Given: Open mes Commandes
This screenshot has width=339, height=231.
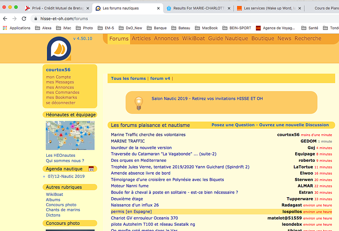Looking at the screenshot, I should click(63, 92).
